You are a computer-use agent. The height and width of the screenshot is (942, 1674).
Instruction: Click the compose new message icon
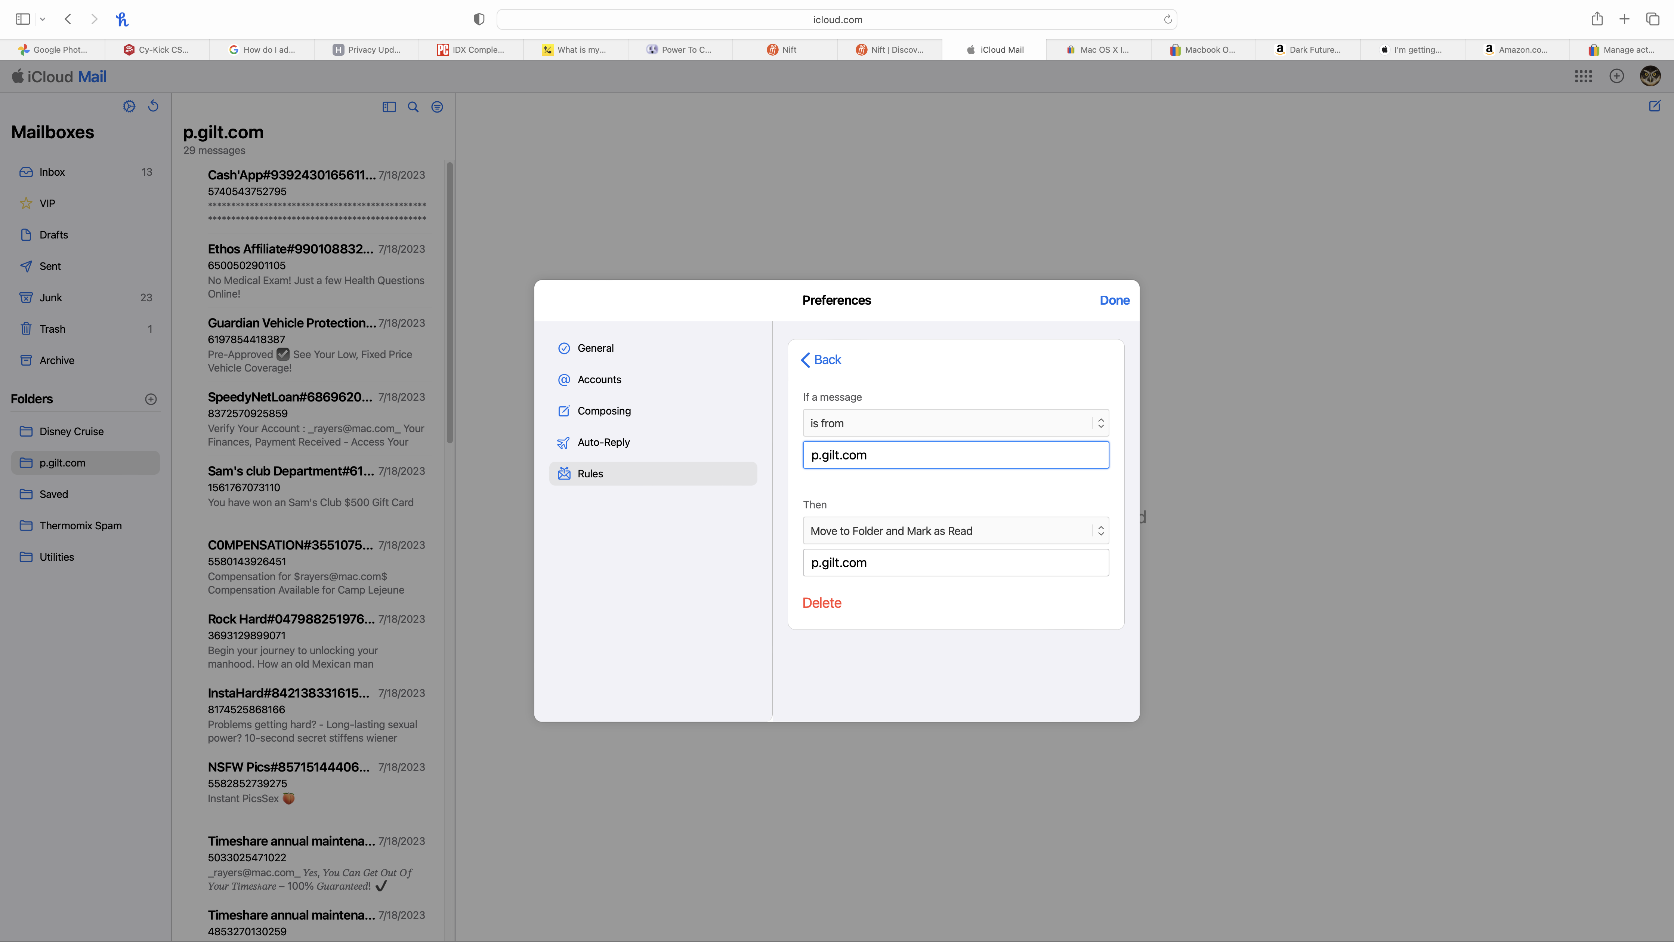[x=1655, y=106]
